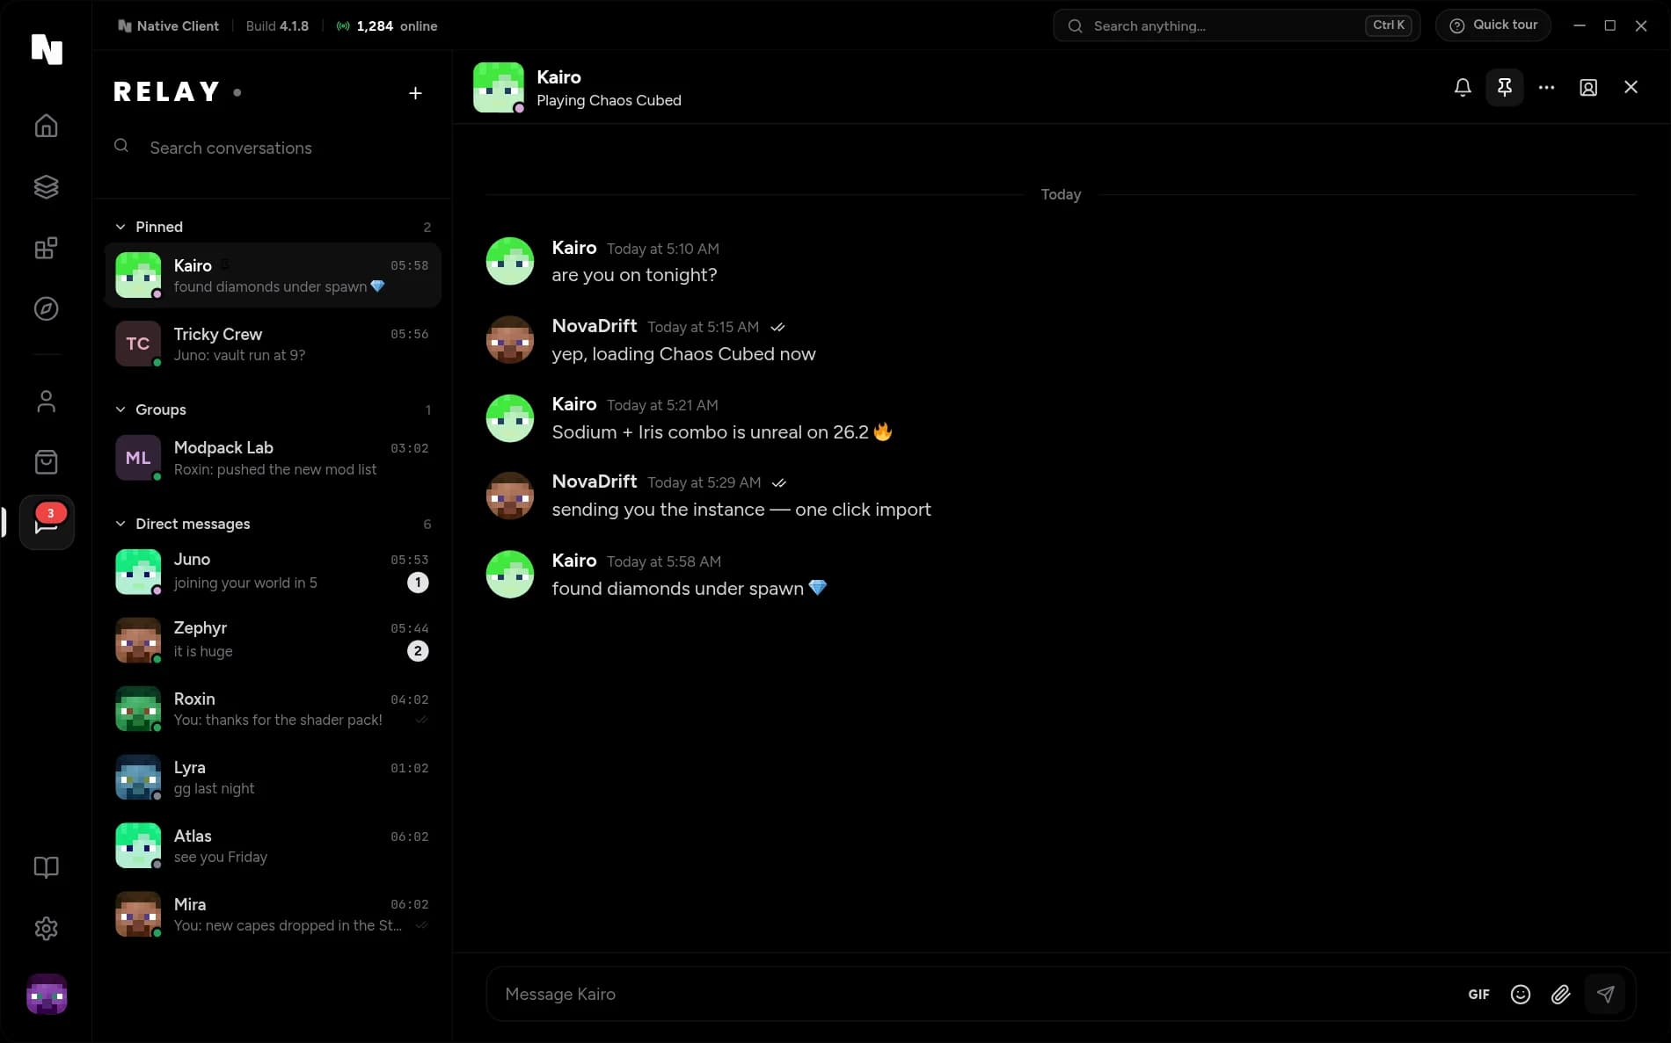This screenshot has width=1671, height=1043.
Task: Open the emoji picker smiley icon
Action: [x=1521, y=994]
